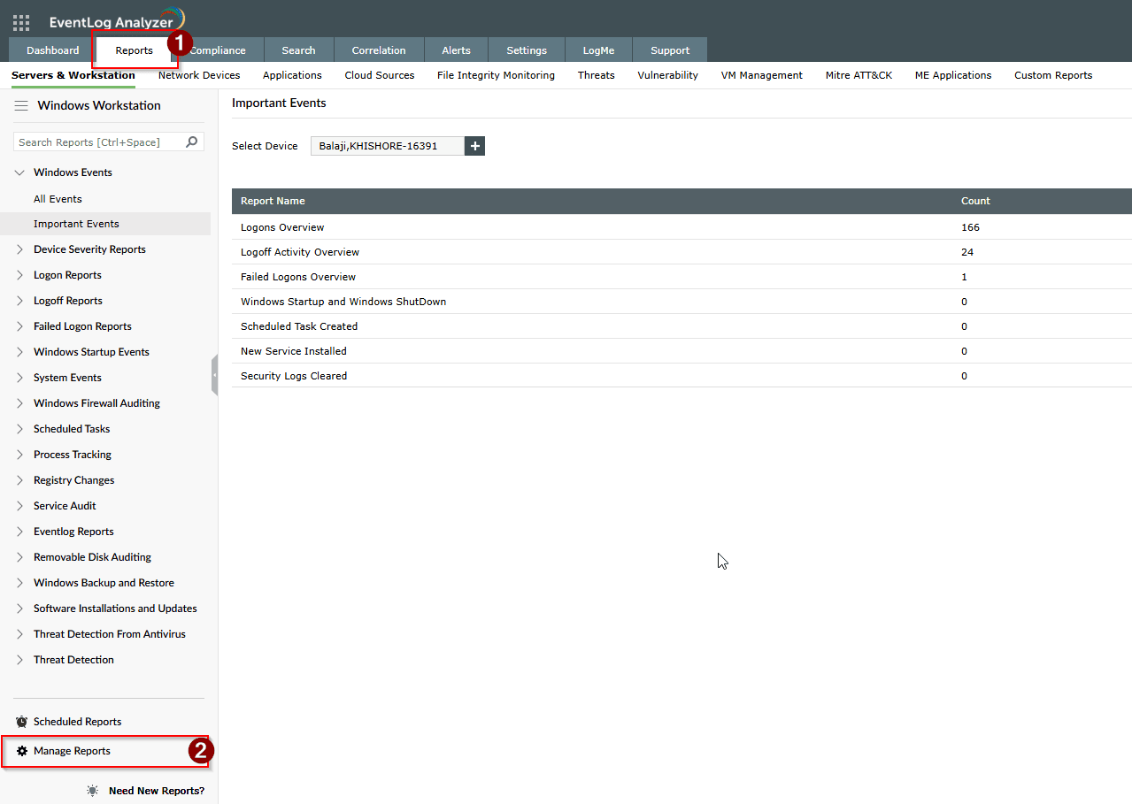Select Applications sub-tab
Viewport: 1132px width, 804px height.
(292, 75)
